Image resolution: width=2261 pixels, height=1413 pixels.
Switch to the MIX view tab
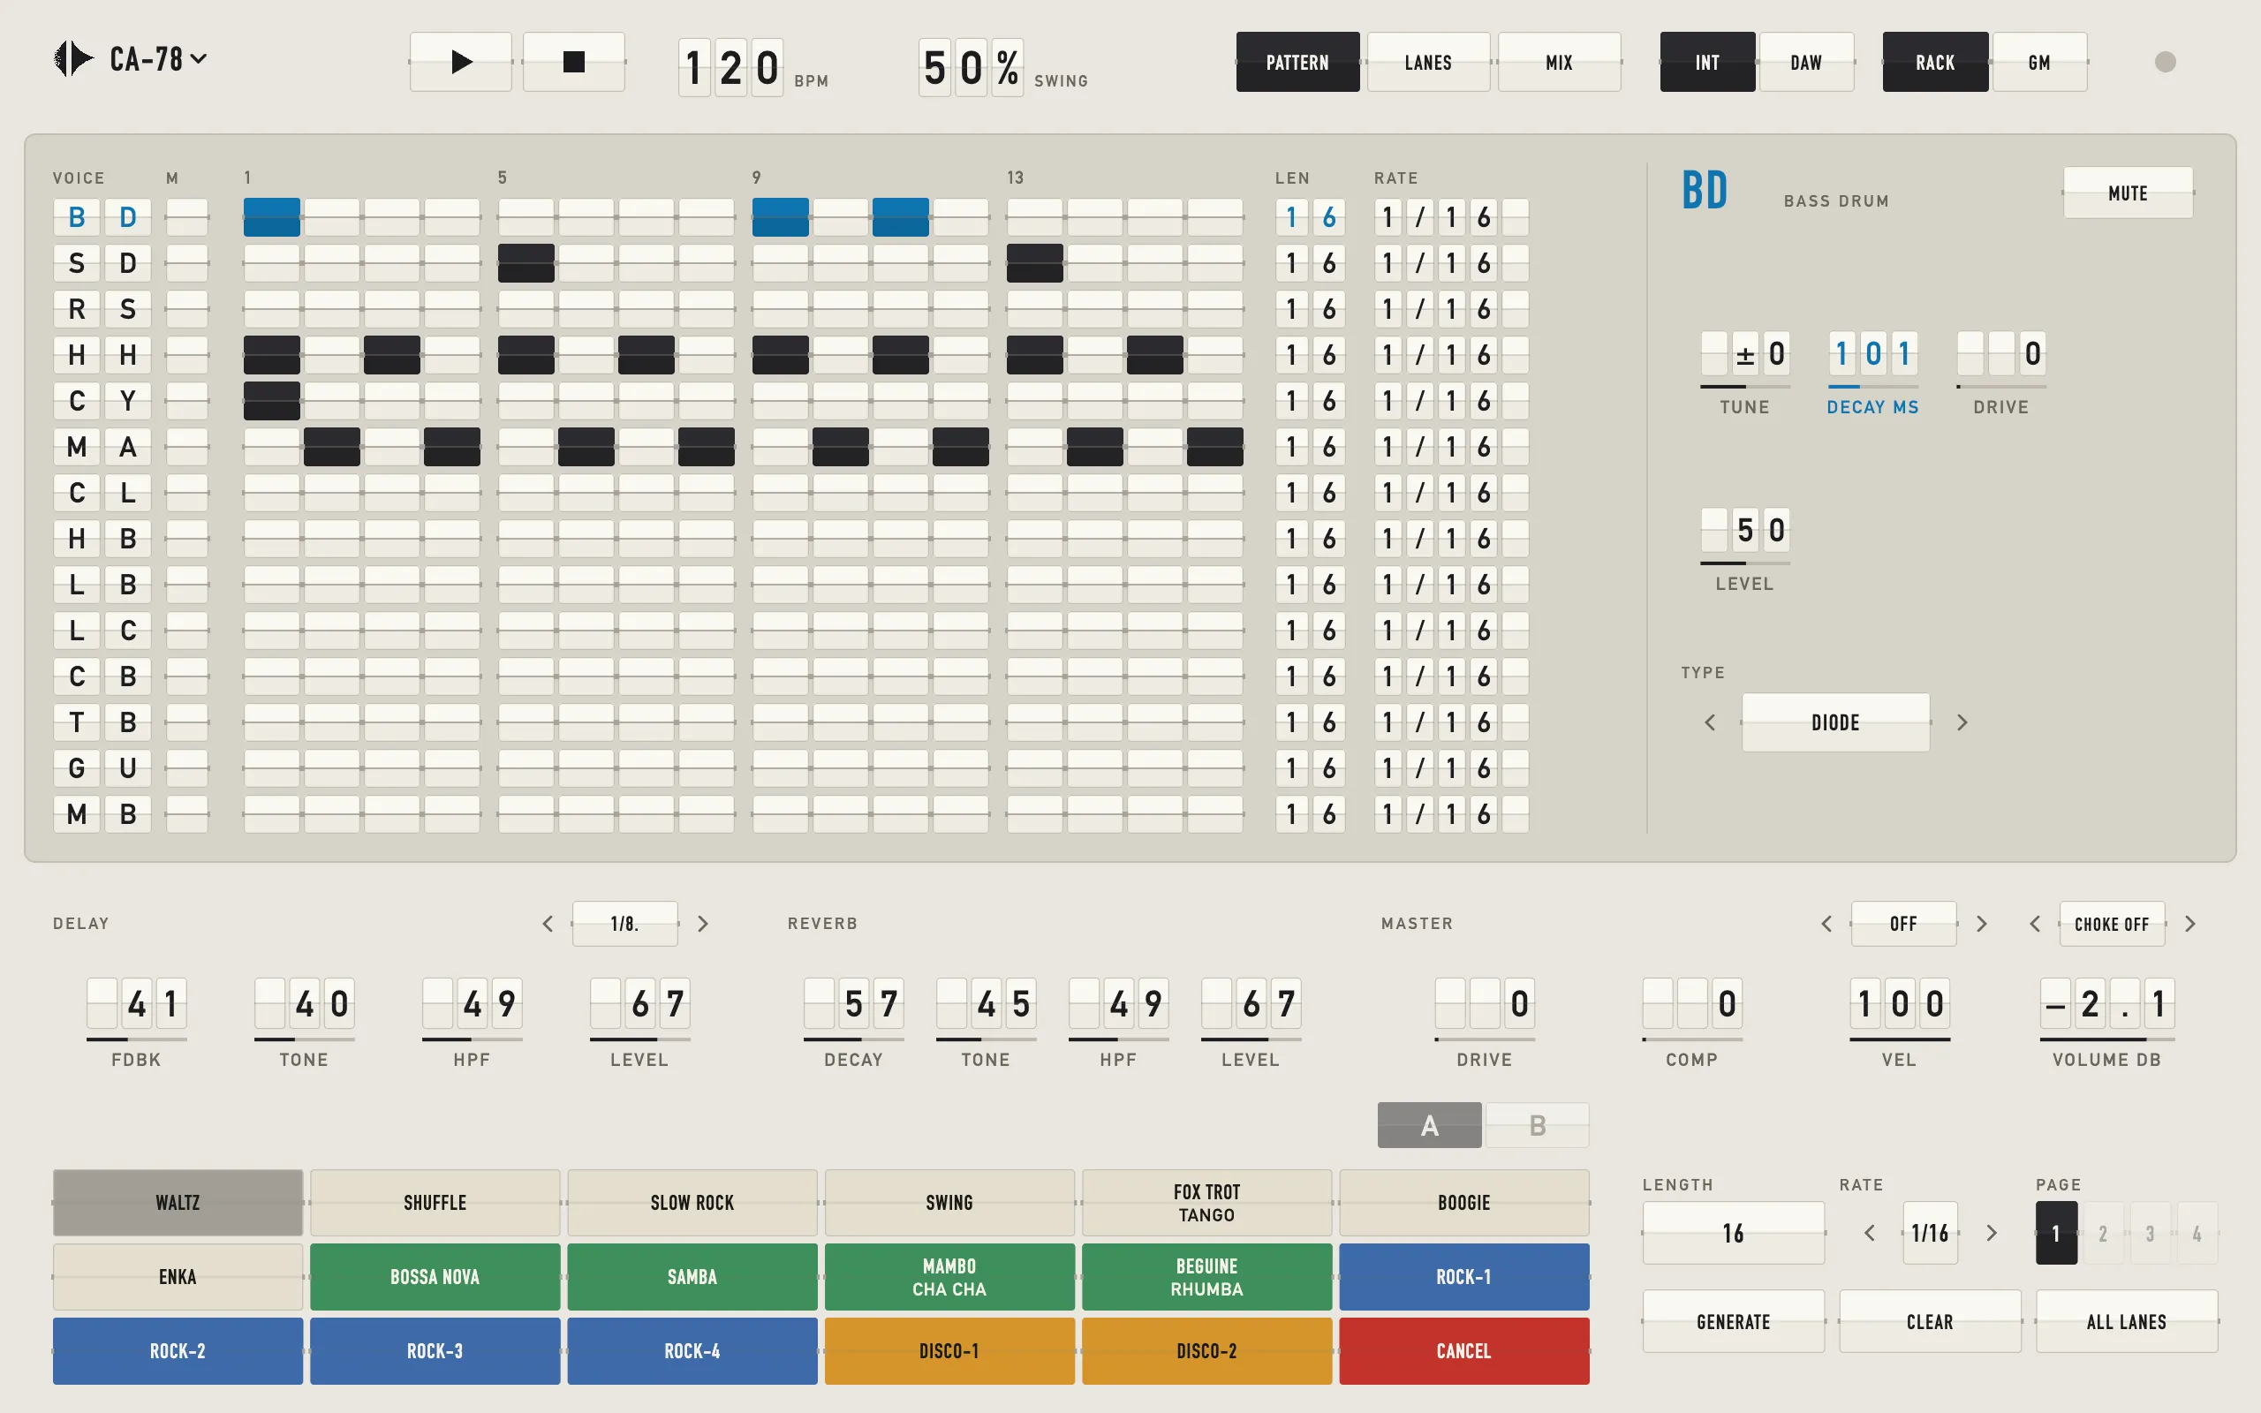tap(1558, 62)
